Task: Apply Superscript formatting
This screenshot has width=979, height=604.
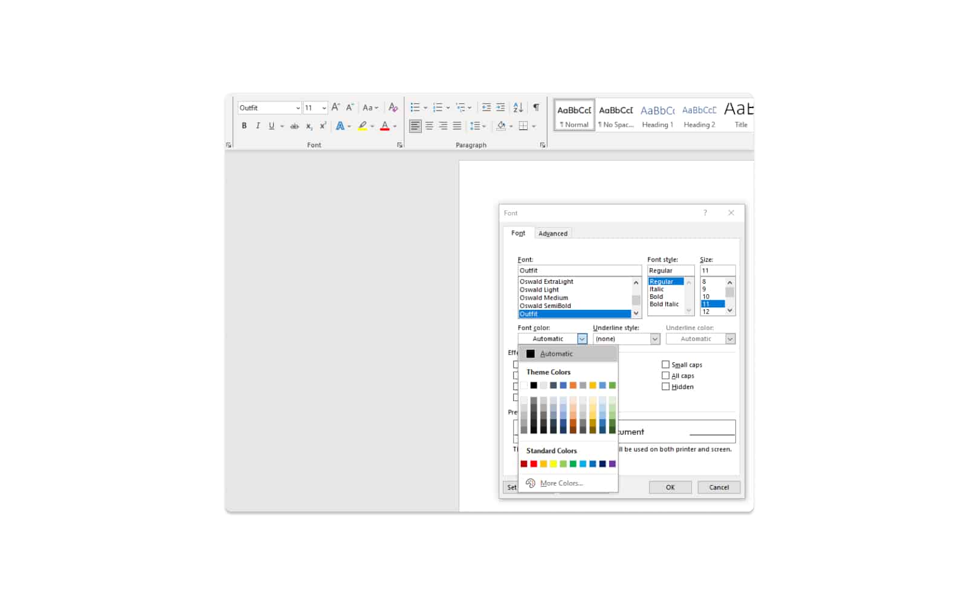Action: [323, 126]
